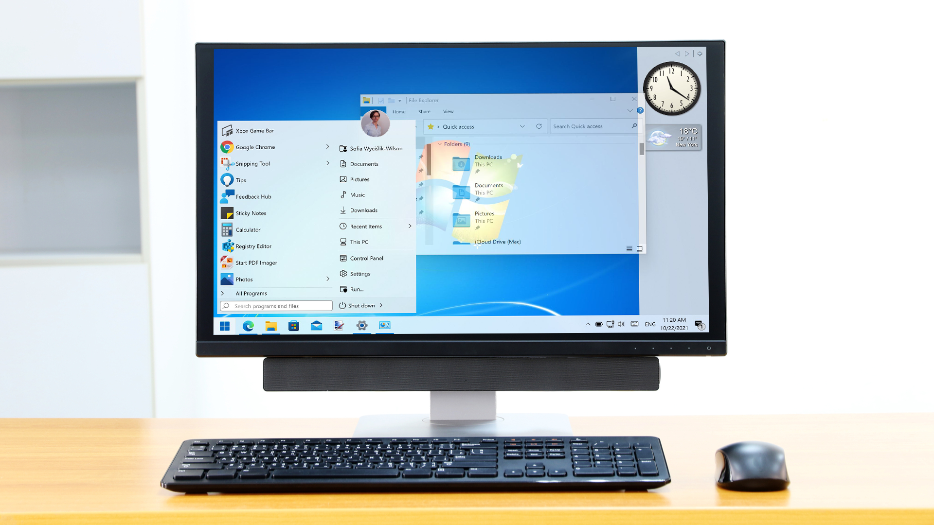Open Google Chrome from Start Menu
This screenshot has width=934, height=525.
pyautogui.click(x=254, y=147)
